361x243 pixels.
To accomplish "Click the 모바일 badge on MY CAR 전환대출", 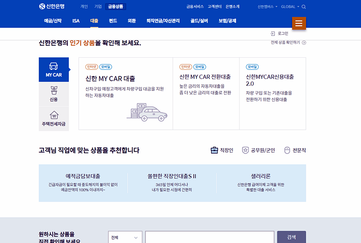I will click(x=200, y=67).
